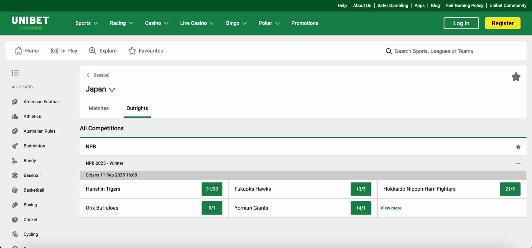This screenshot has height=248, width=532.
Task: Click the search magnifier icon
Action: point(389,51)
